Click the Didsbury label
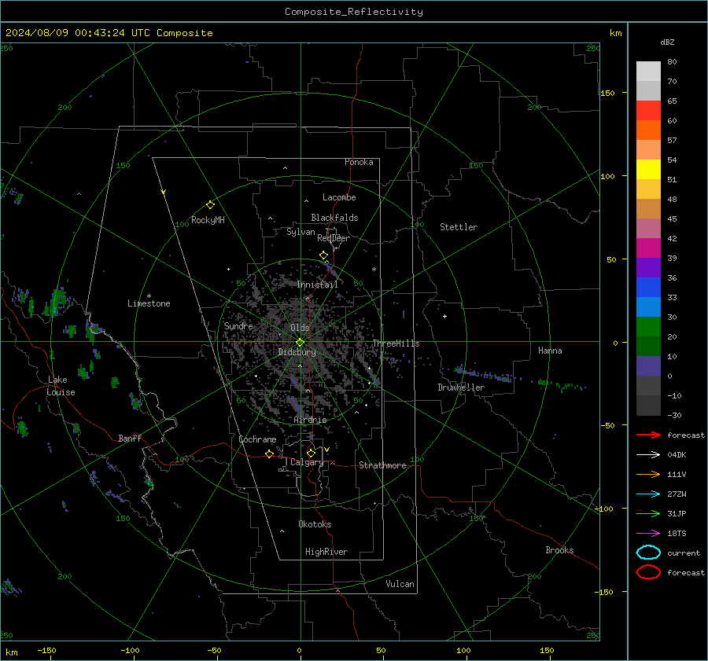 [297, 352]
